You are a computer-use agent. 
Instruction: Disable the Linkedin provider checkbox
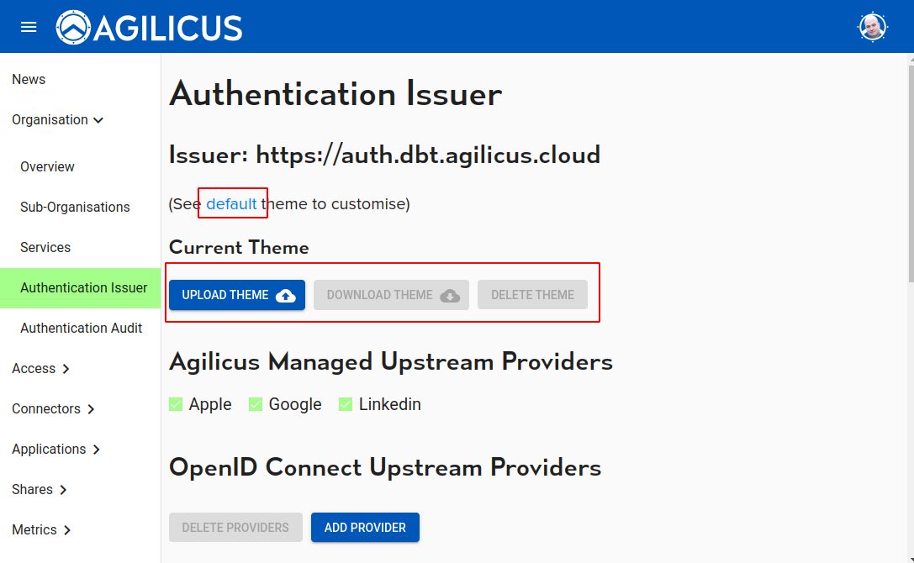346,405
